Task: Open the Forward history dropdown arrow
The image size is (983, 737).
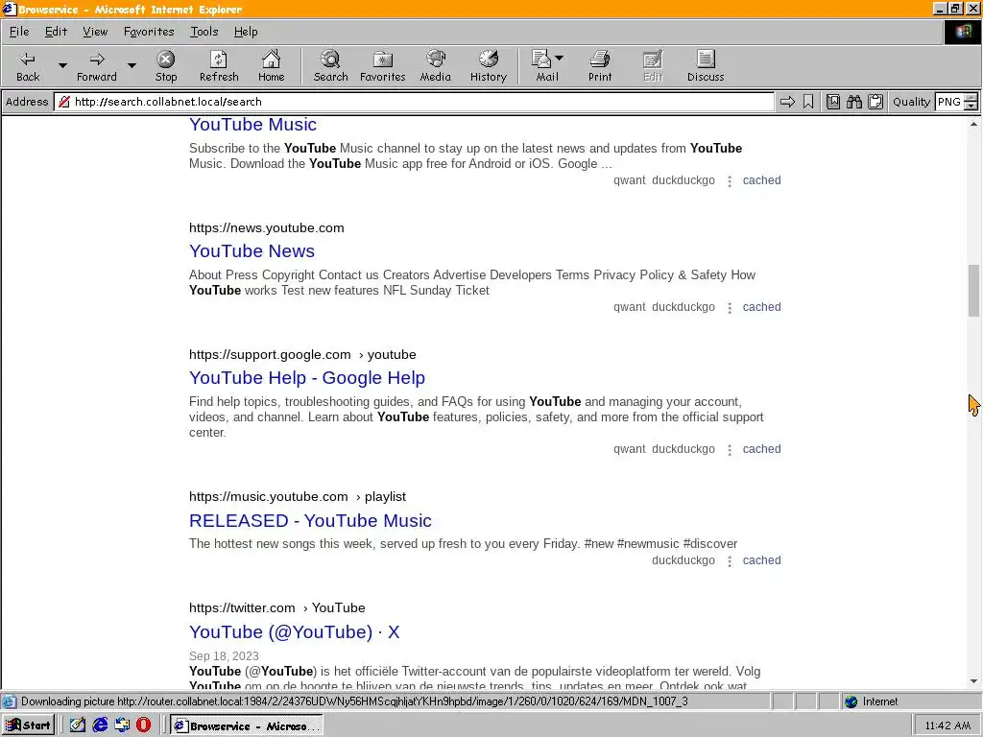Action: point(132,65)
